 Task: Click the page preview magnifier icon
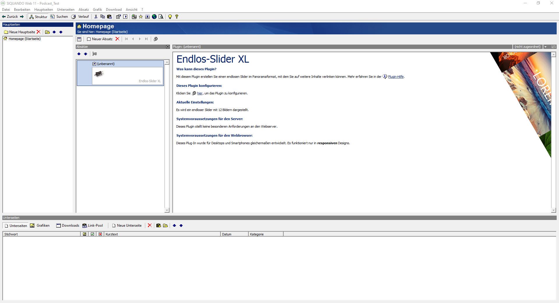pyautogui.click(x=161, y=17)
